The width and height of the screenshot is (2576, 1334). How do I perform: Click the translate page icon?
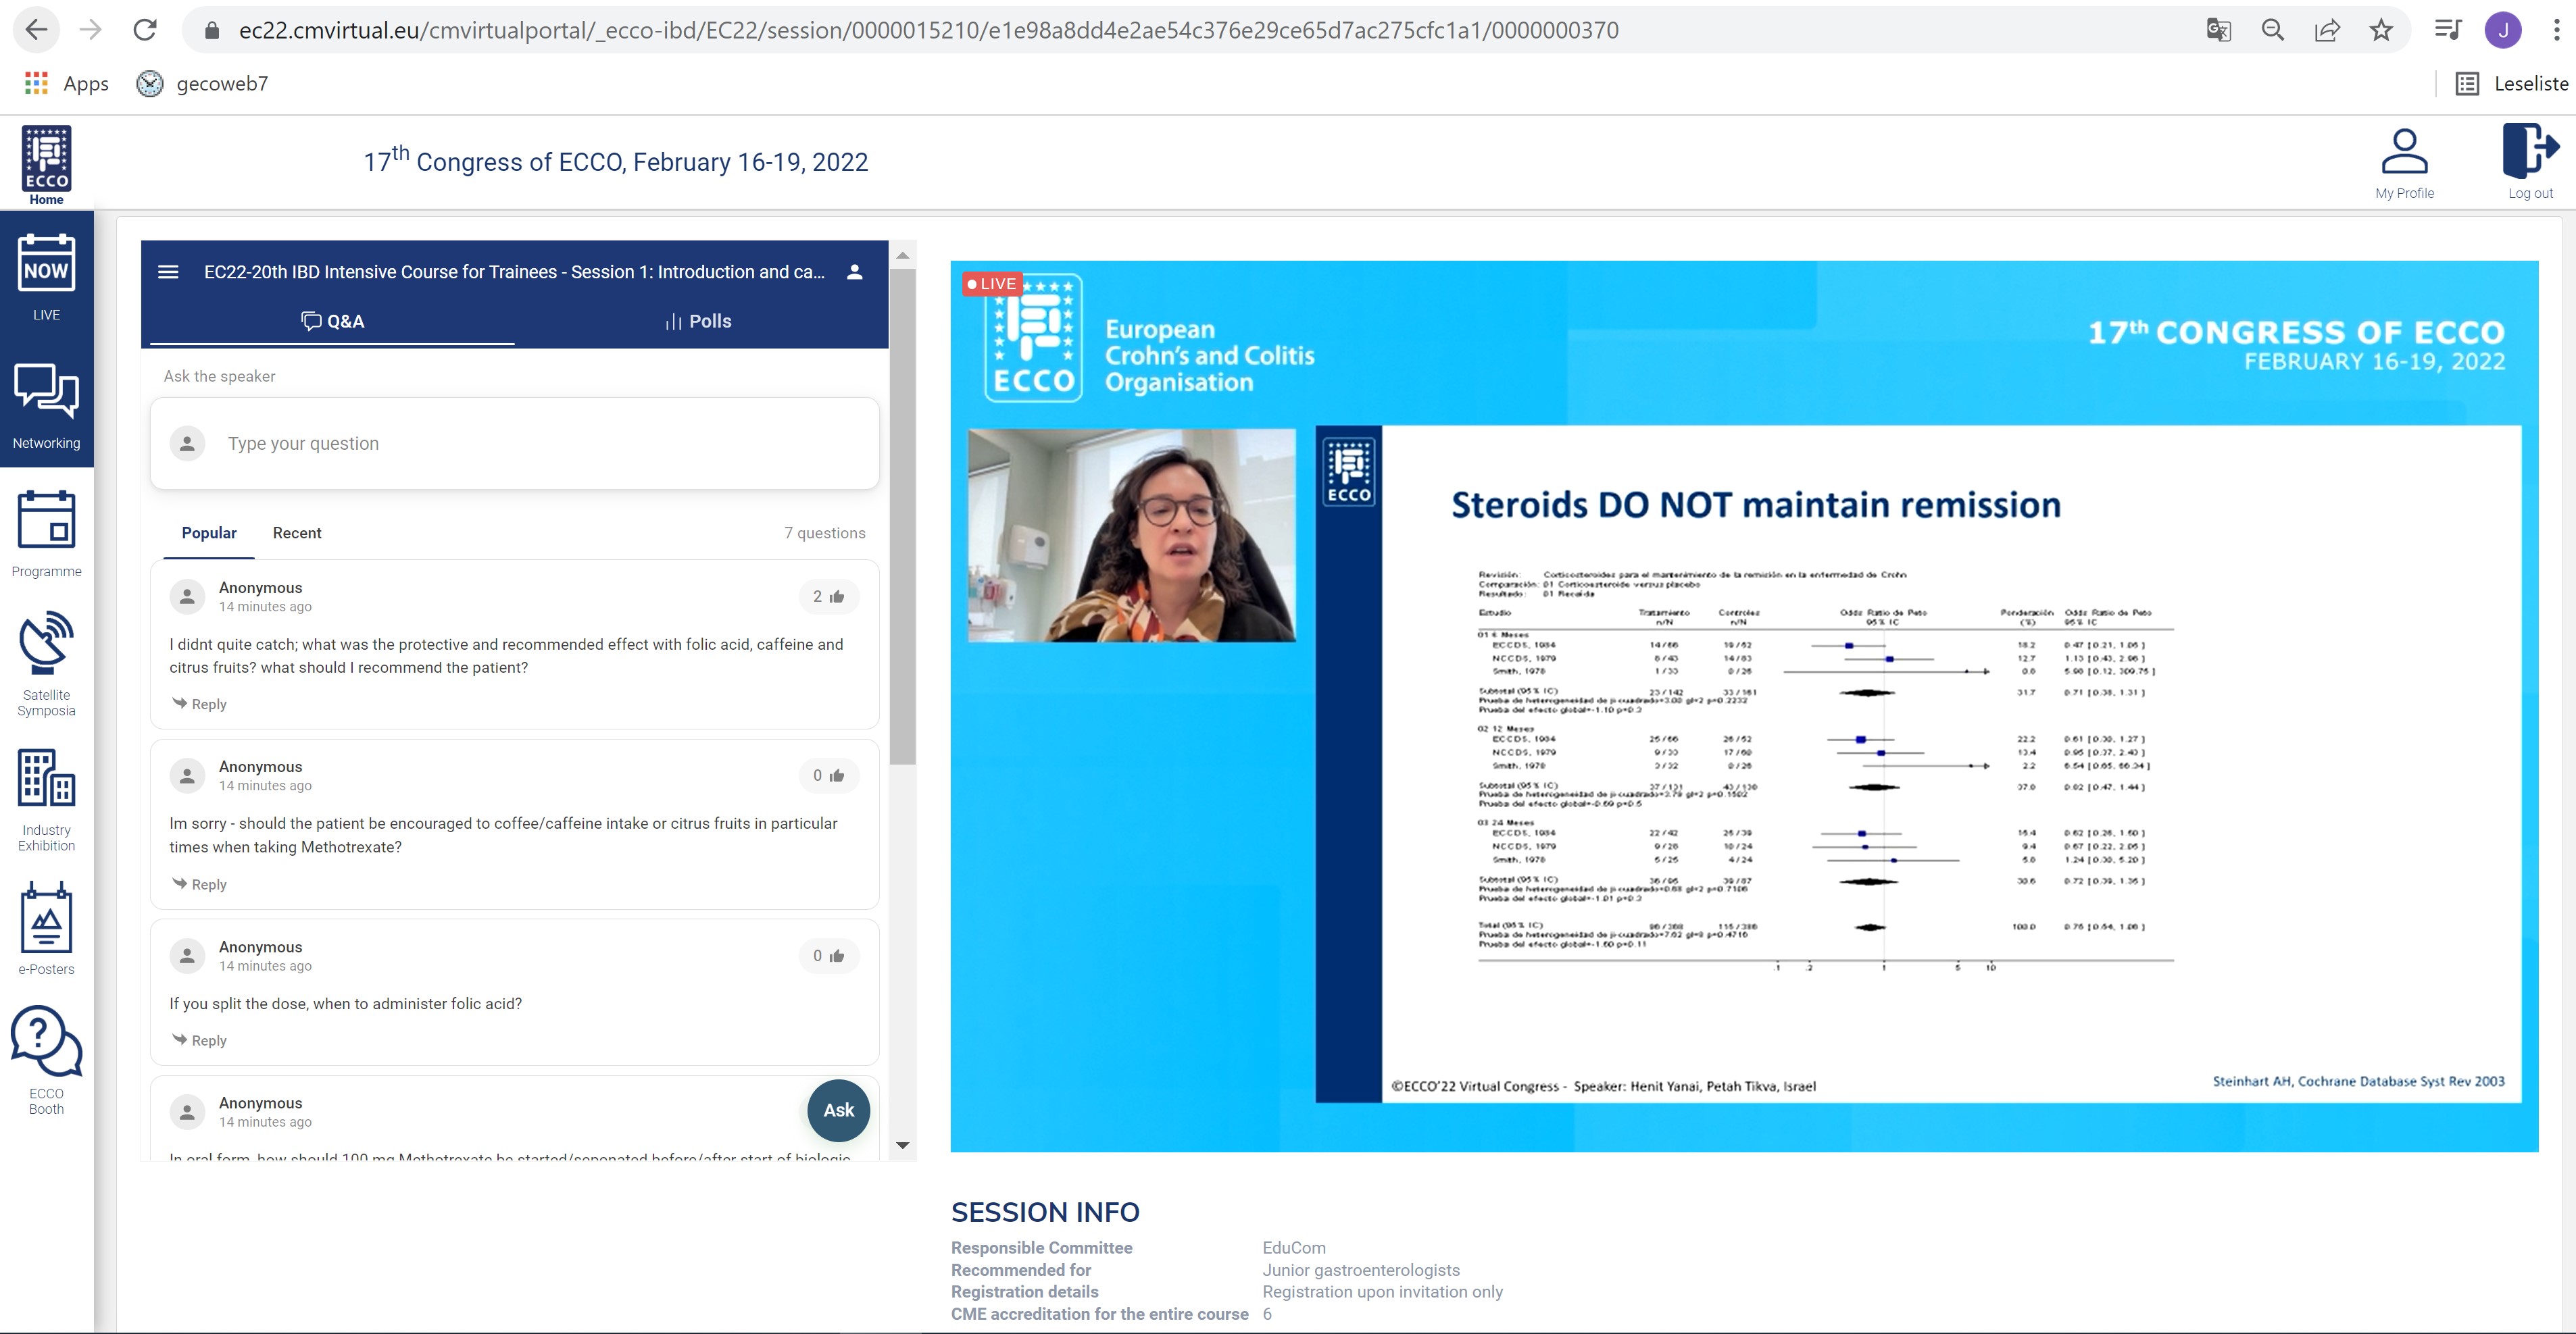point(2218,30)
